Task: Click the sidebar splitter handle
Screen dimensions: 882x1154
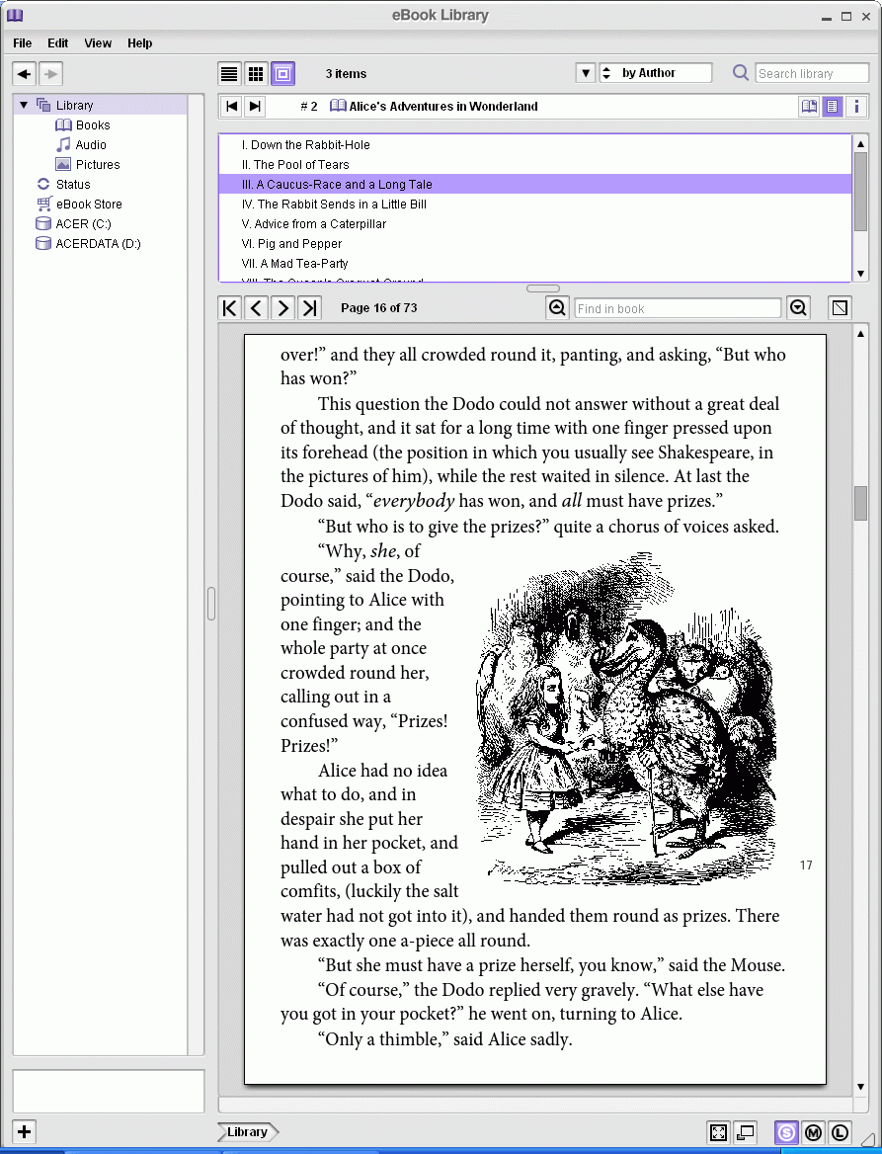Action: pos(211,604)
